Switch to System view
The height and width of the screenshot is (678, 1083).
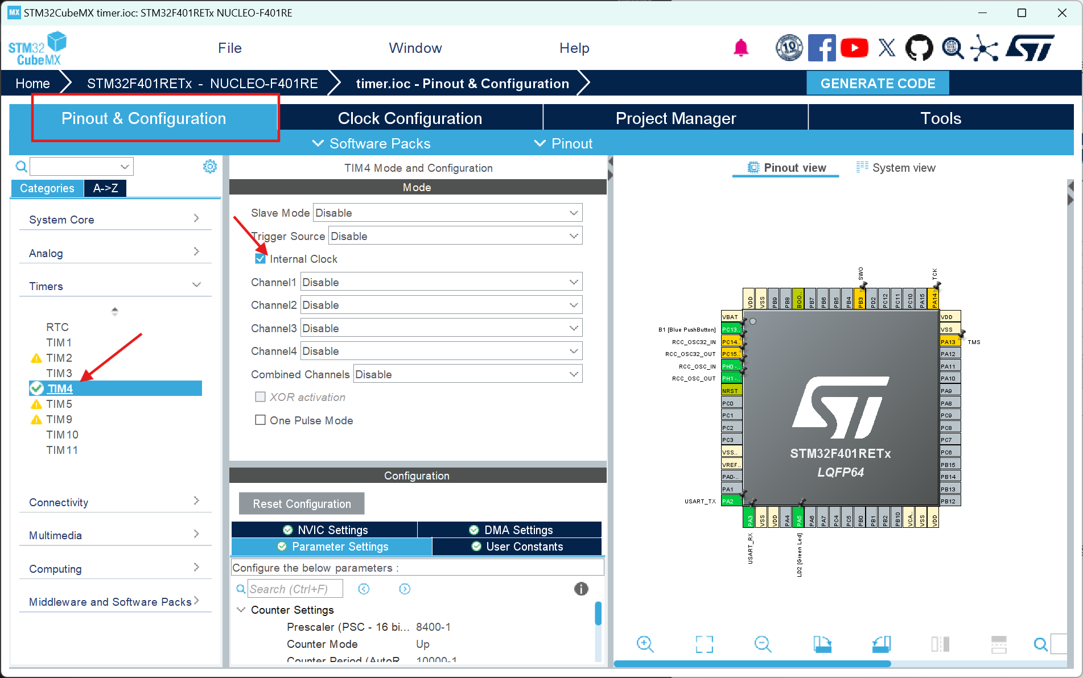896,168
